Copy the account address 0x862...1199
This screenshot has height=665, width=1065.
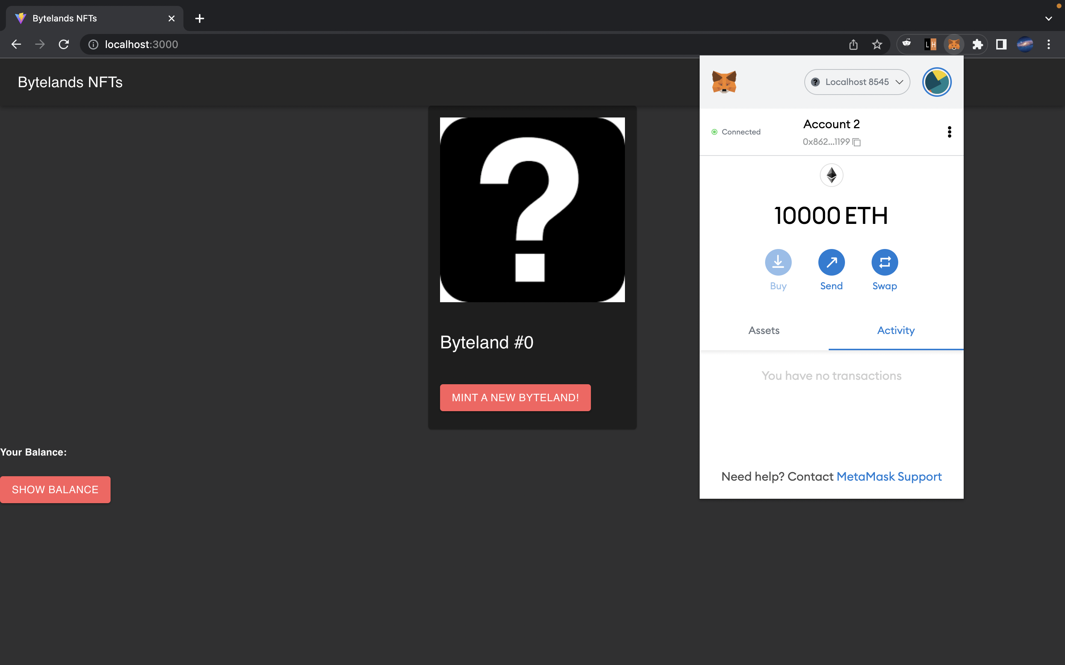point(831,141)
